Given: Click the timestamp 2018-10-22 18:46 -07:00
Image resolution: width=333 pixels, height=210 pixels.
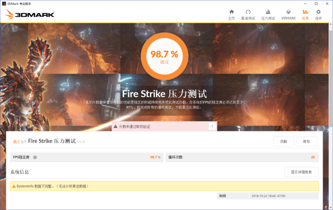Looking at the screenshot, I should tap(268, 196).
